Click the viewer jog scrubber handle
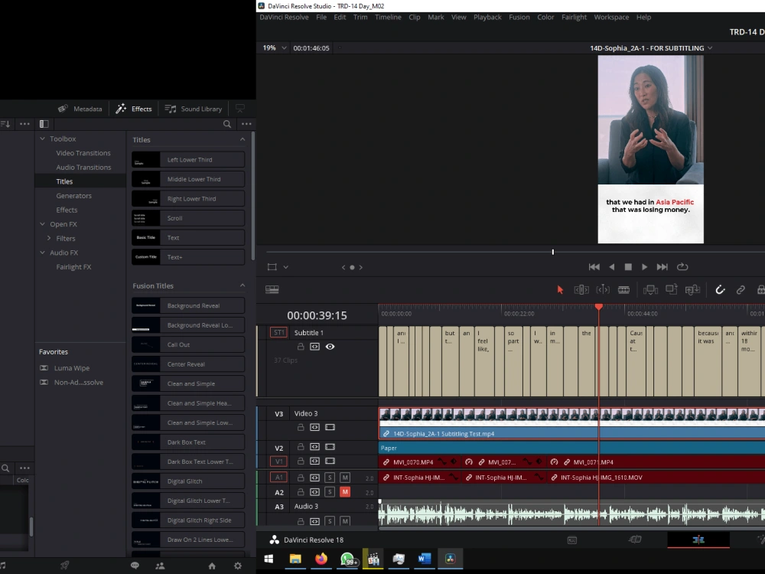This screenshot has height=574, width=765. pos(553,252)
